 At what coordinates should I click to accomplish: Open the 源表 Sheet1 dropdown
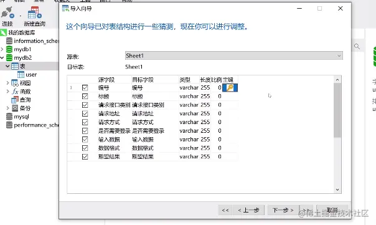coord(234,55)
